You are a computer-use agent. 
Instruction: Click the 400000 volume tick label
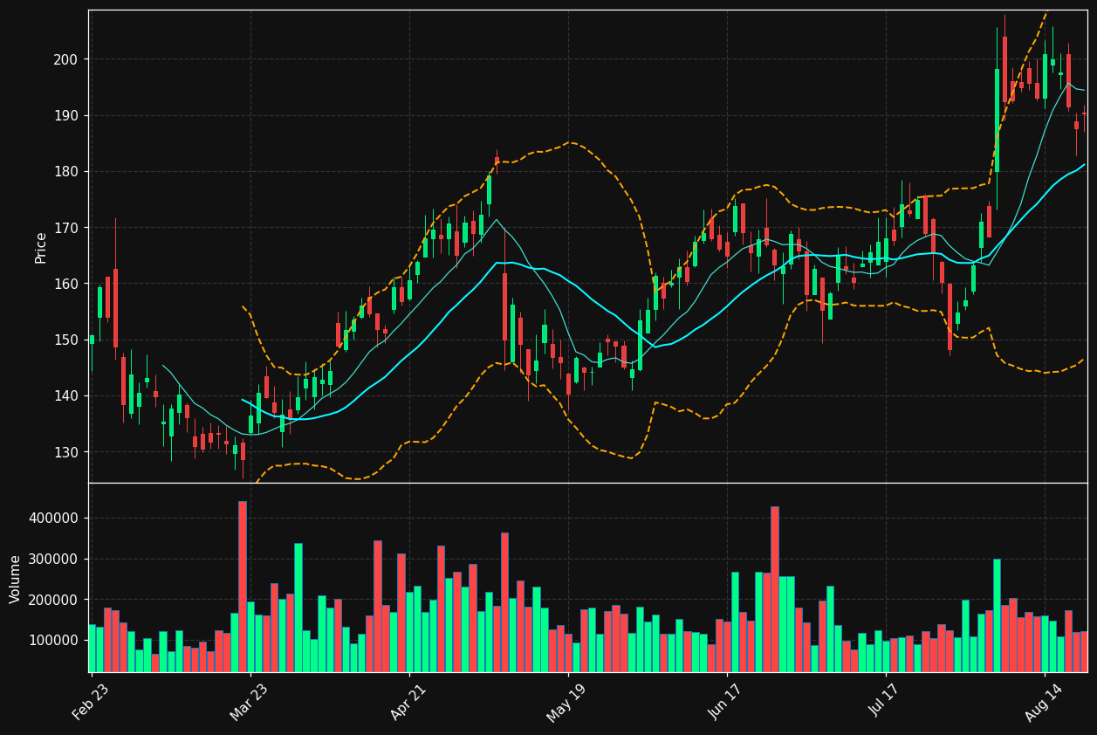click(54, 518)
